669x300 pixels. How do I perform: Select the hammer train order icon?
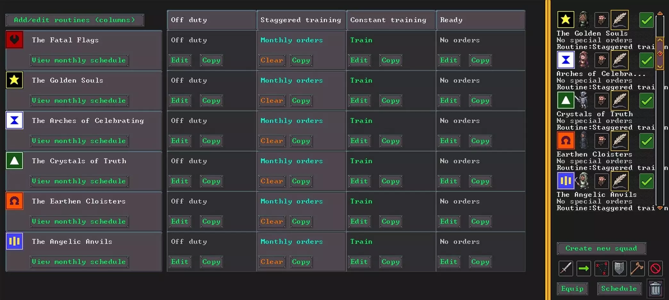[x=637, y=268]
